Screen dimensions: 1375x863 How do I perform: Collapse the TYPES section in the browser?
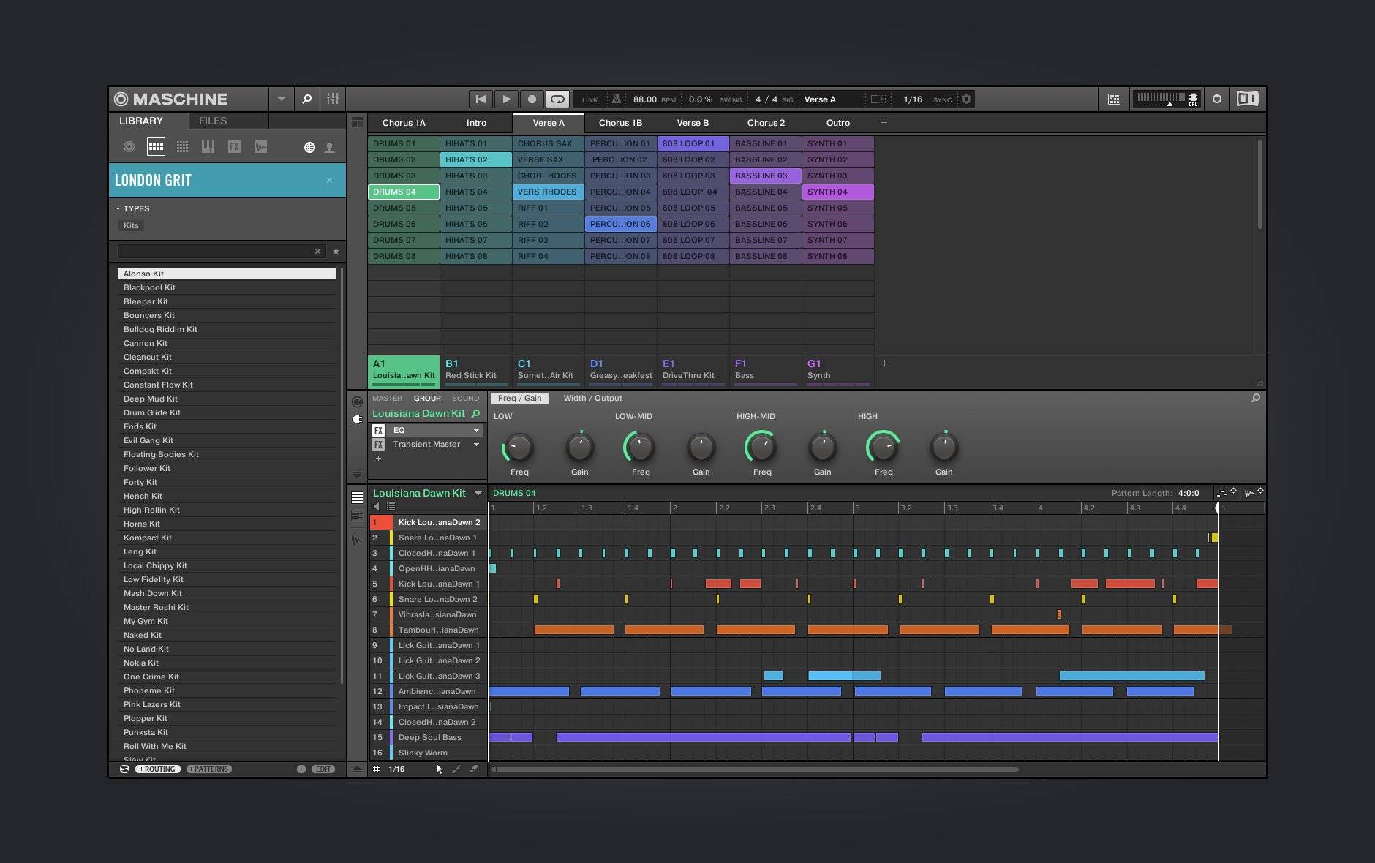(x=118, y=208)
